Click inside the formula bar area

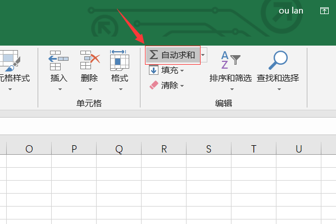168,126
